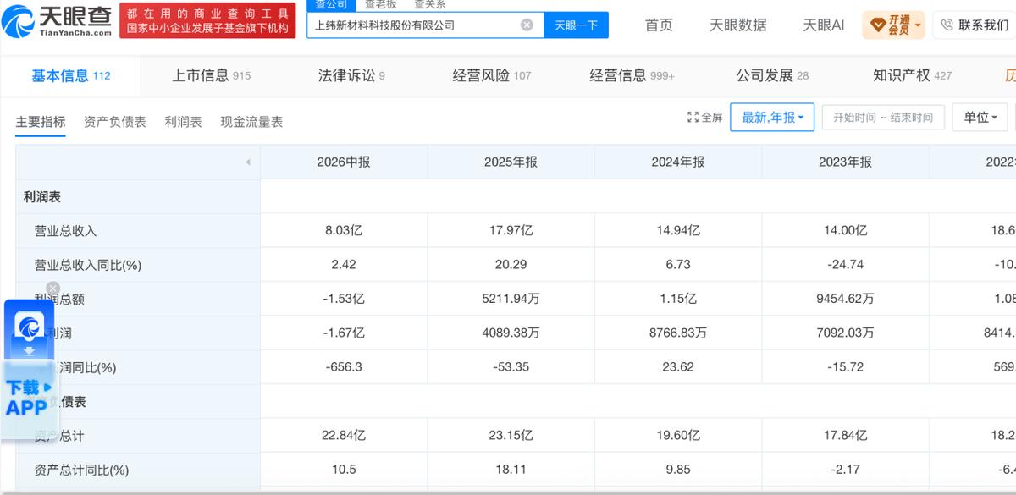Open 天眼数据 navigation item
The width and height of the screenshot is (1016, 495).
[x=738, y=25]
